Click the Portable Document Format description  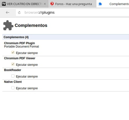[x=21, y=46]
